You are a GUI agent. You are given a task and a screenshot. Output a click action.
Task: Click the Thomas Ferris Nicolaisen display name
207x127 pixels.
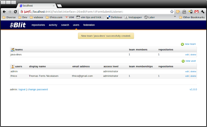44,76
